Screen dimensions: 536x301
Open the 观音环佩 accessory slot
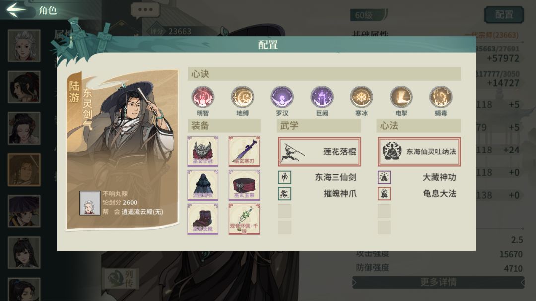coord(244,219)
